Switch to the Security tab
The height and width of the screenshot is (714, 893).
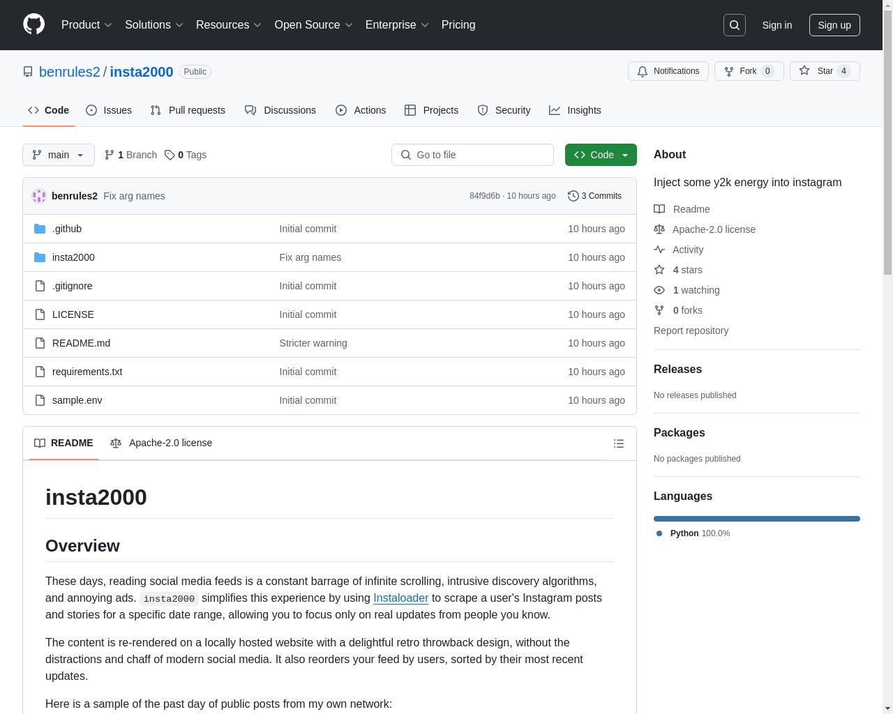(x=504, y=110)
